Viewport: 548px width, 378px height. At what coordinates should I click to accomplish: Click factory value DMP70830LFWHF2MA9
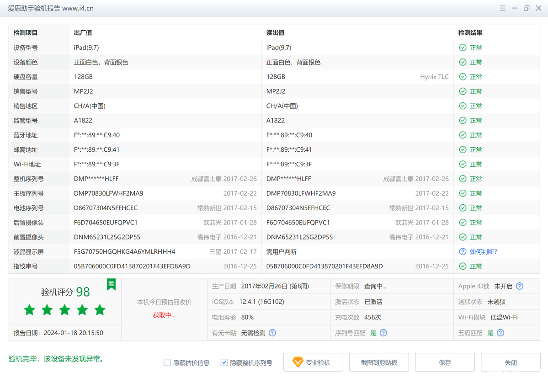[x=109, y=193]
